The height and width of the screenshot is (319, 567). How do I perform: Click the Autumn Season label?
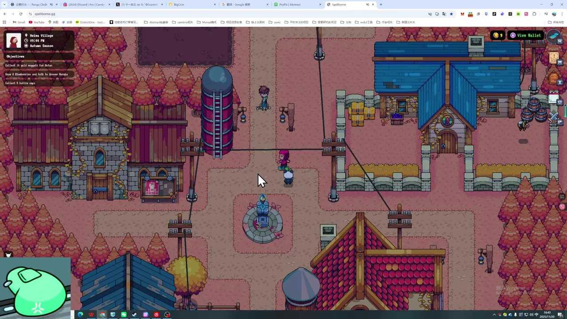41,46
